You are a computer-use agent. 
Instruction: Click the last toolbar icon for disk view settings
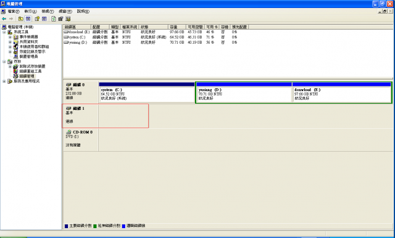(68, 19)
